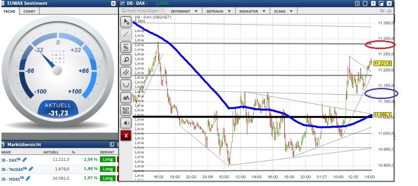This screenshot has width=418, height=186.
Task: Click the yellow 11.058 average price label
Action: coord(382,115)
